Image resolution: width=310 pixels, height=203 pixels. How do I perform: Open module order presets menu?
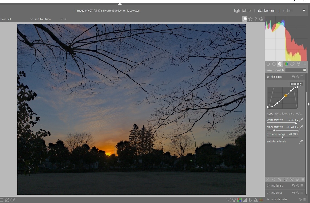[x=304, y=199]
